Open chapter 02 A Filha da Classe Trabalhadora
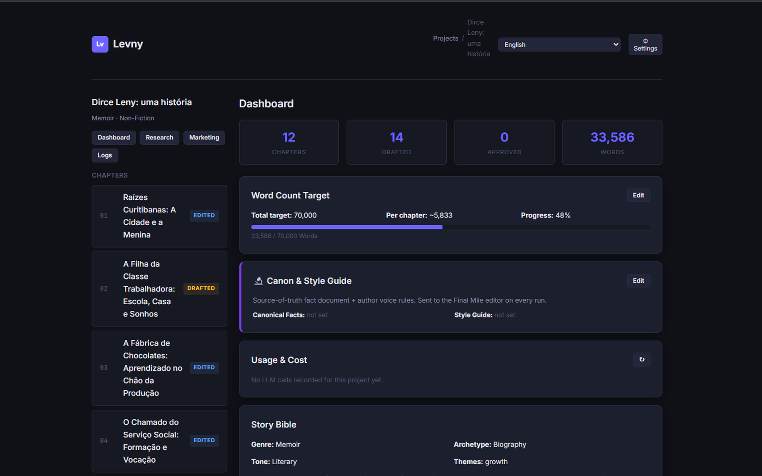762x476 pixels. click(x=159, y=289)
